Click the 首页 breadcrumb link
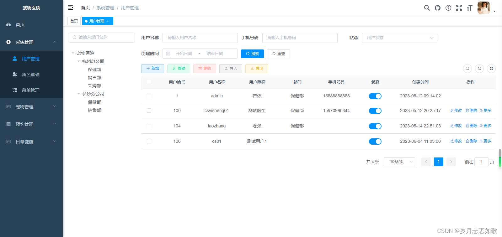Screen dimensions: 502x237 tap(85, 8)
